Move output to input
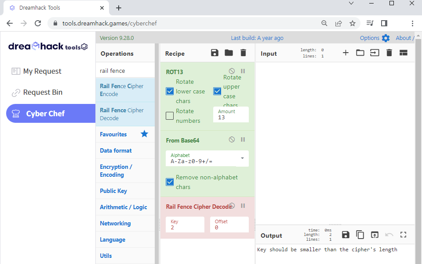 click(x=375, y=235)
